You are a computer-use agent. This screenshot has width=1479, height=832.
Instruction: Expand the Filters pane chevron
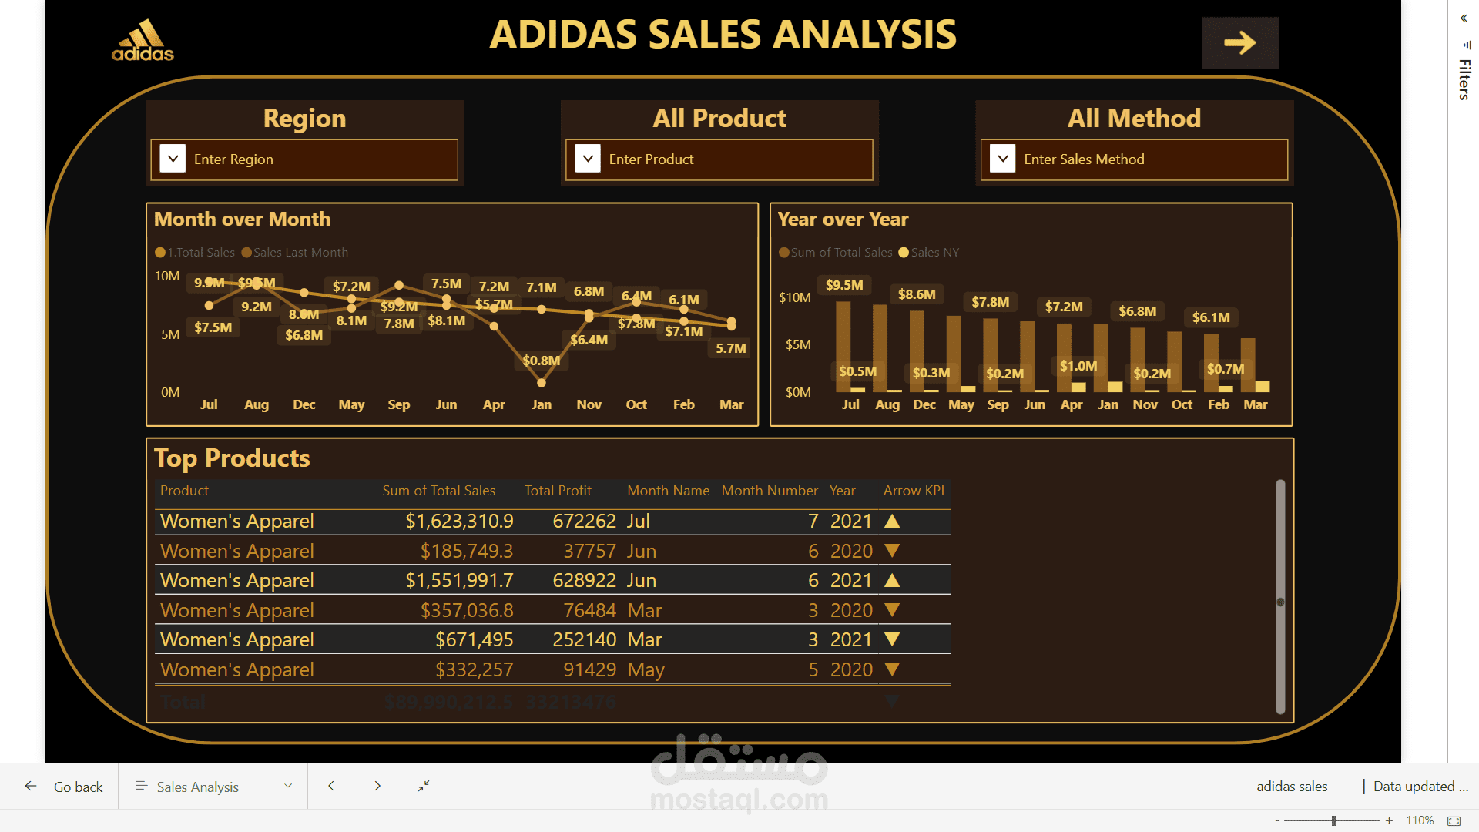click(1464, 18)
